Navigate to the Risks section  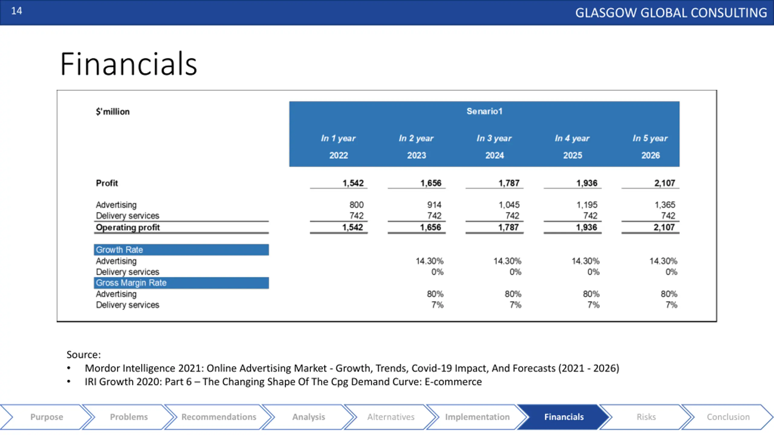click(x=646, y=417)
